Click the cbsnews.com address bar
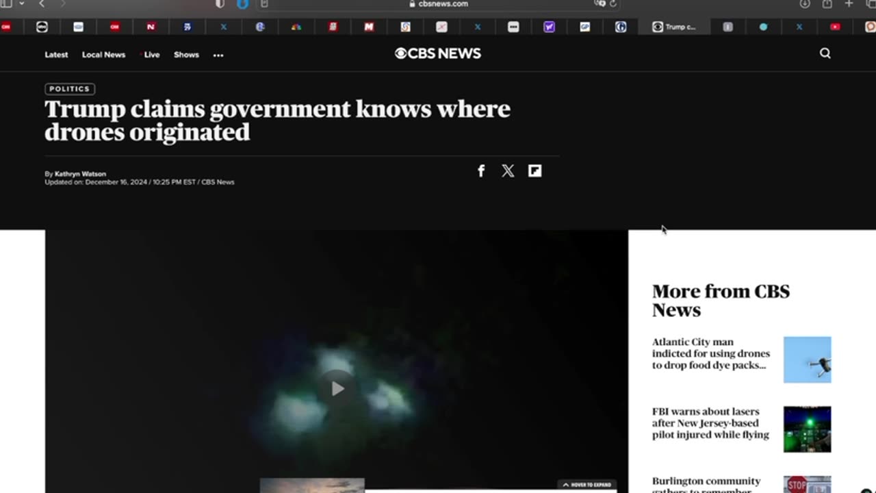 coord(438,3)
